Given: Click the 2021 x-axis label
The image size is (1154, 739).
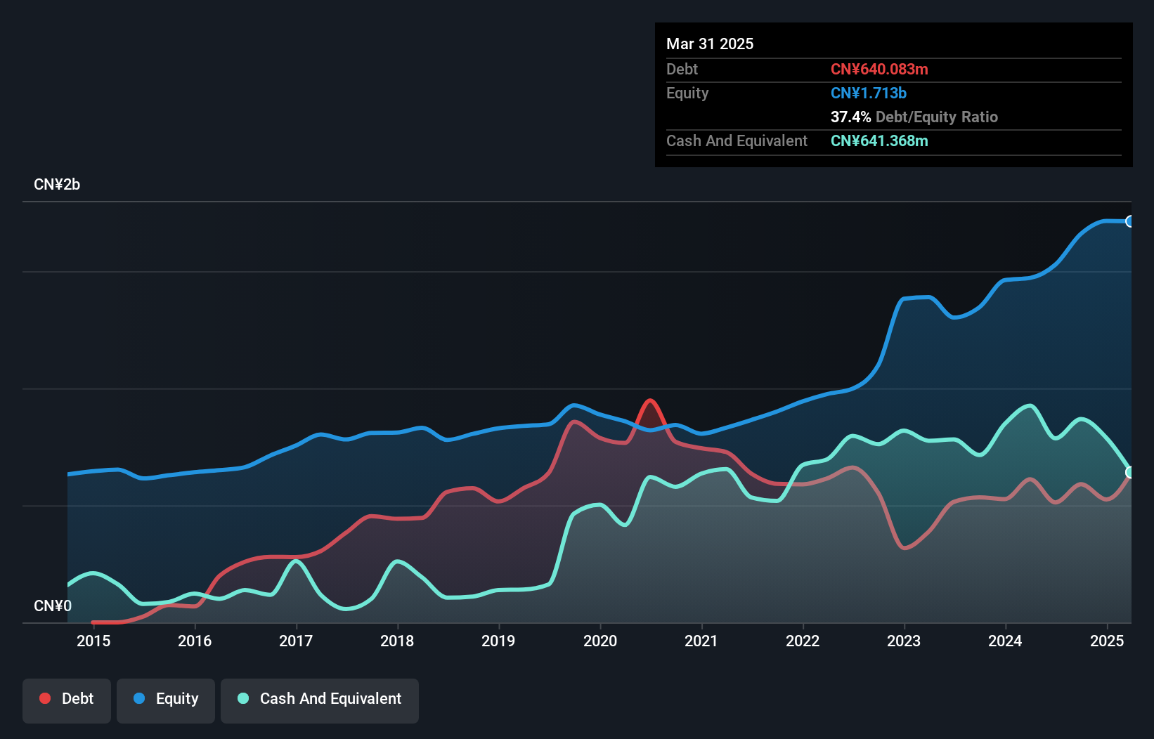Looking at the screenshot, I should [701, 641].
